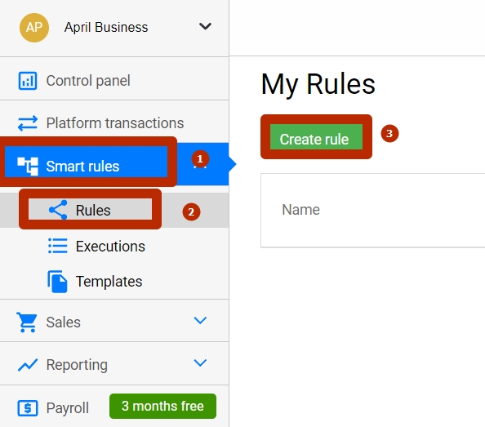Click the Rules share icon

coord(58,210)
